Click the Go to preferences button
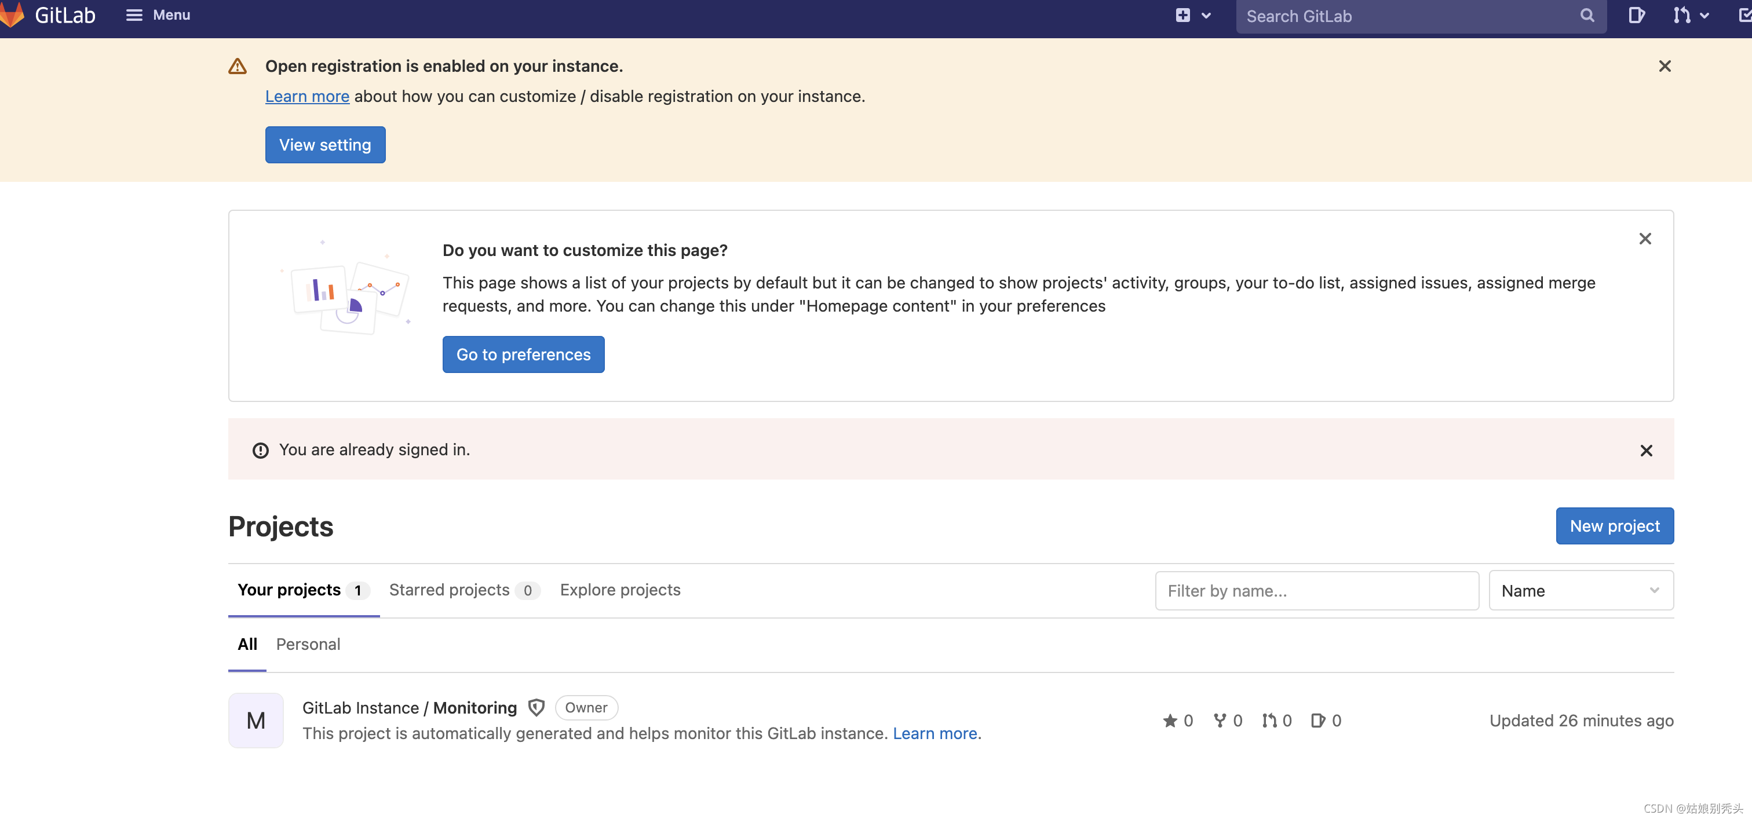The width and height of the screenshot is (1752, 819). point(523,354)
